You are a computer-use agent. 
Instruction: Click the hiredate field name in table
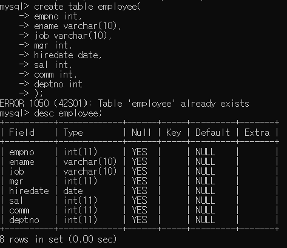(x=29, y=191)
